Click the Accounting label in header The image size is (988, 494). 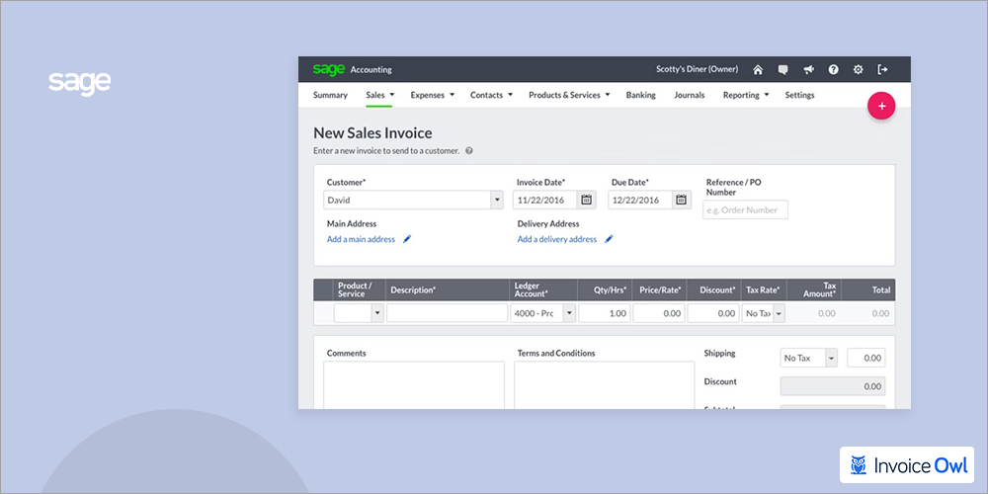point(371,70)
